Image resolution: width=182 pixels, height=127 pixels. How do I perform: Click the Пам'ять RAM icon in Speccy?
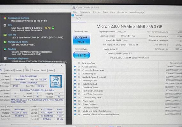pyautogui.click(x=5, y=35)
